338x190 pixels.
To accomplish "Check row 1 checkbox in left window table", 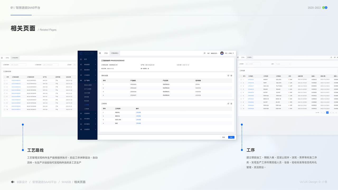I will [4, 80].
